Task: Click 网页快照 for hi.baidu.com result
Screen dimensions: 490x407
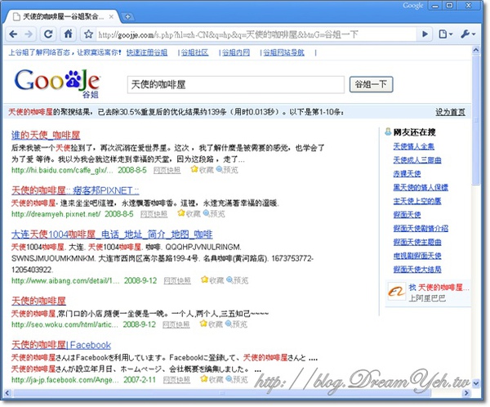Action: 167,170
